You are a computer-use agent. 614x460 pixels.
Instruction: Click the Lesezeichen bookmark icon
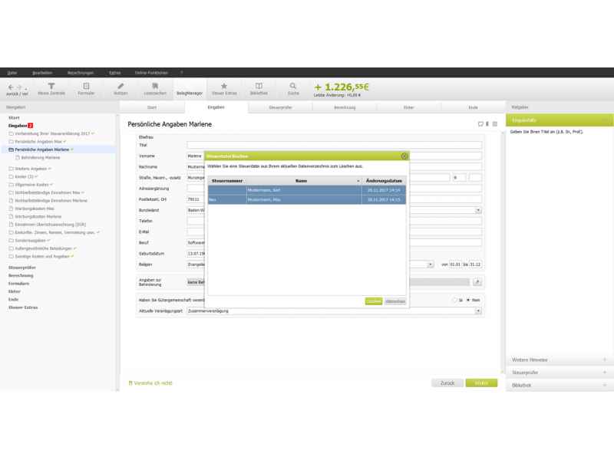click(155, 88)
